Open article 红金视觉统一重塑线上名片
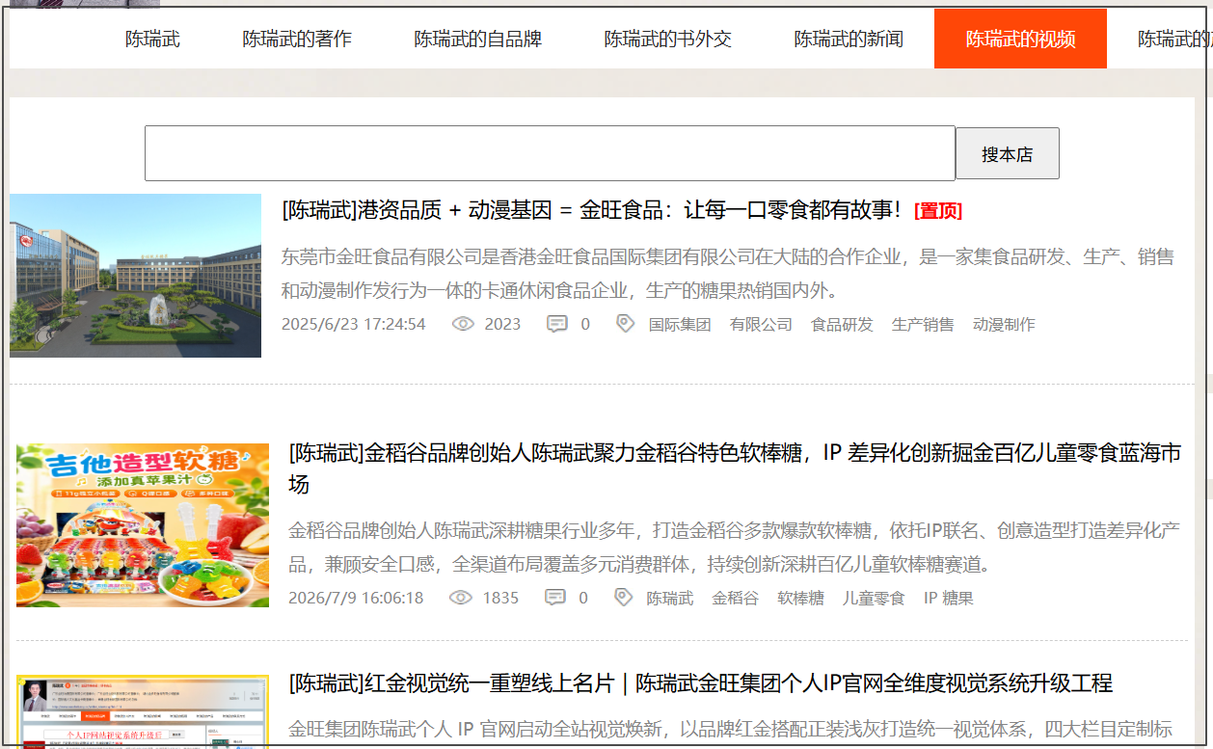Screen dimensions: 1213x749 701,683
